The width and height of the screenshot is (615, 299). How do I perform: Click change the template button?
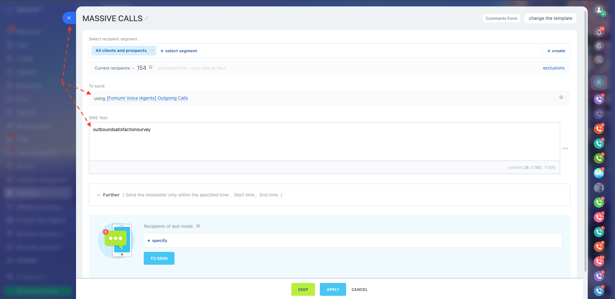[550, 19]
